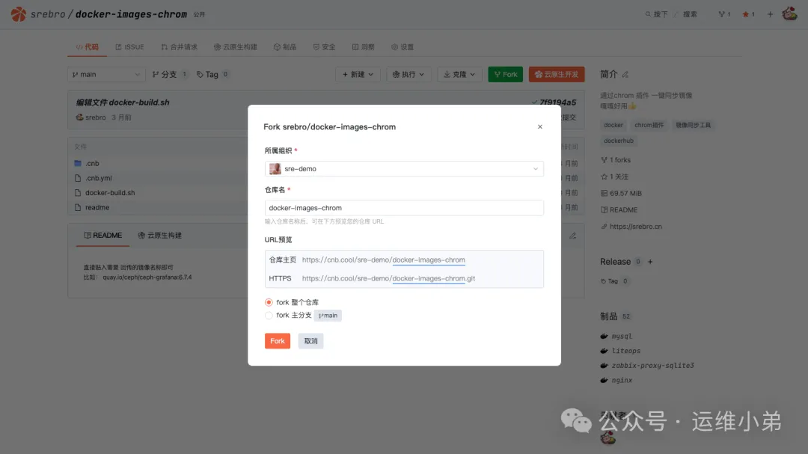The height and width of the screenshot is (454, 808).
Task: Select 云原生构建 tab beside README
Action: [x=160, y=236]
